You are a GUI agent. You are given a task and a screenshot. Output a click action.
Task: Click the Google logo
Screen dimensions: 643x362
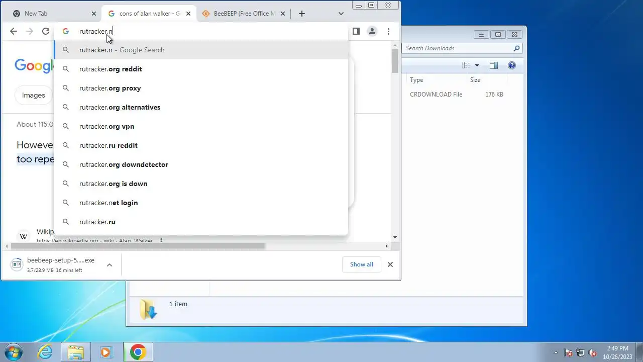tap(34, 65)
